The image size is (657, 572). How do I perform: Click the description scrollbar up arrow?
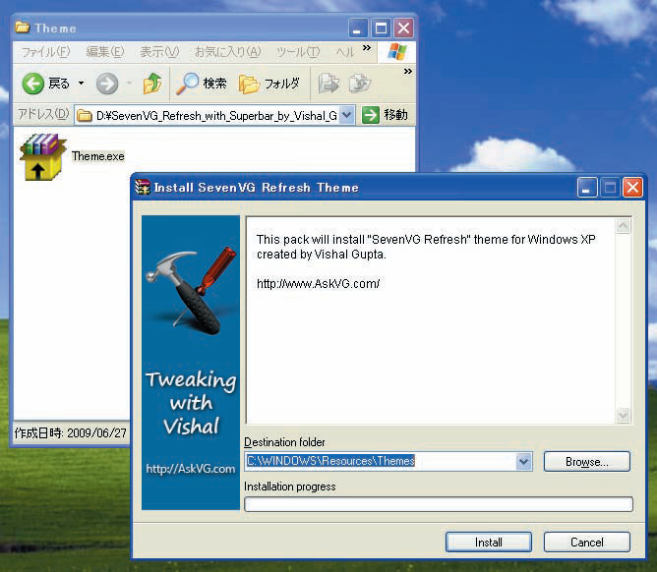tap(623, 226)
